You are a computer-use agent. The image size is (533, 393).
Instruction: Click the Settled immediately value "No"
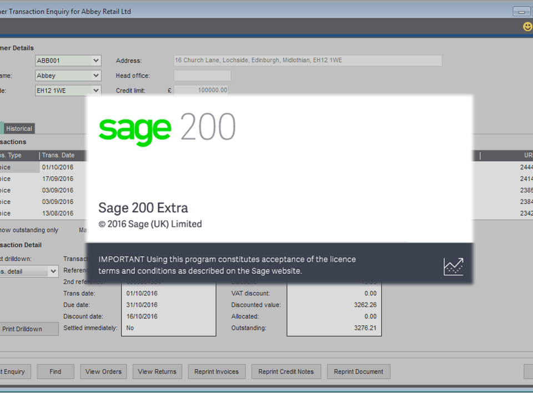[130, 328]
